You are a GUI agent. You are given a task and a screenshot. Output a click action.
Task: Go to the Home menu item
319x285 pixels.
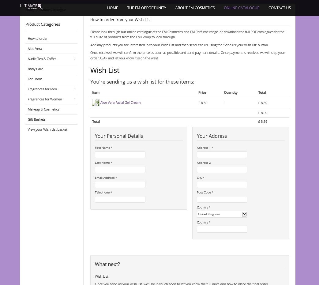pyautogui.click(x=112, y=8)
